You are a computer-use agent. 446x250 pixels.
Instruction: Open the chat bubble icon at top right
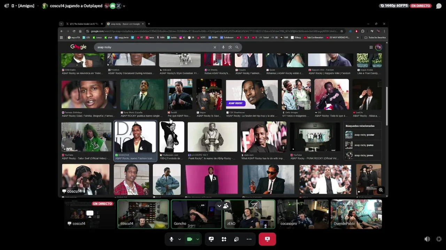click(x=439, y=6)
